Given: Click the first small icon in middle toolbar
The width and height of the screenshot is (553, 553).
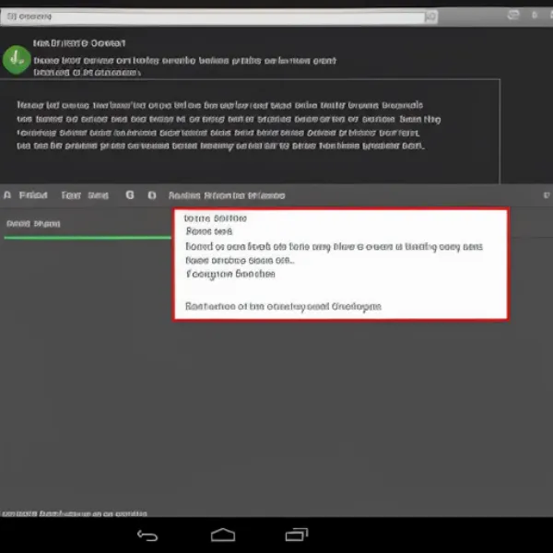Looking at the screenshot, I should [x=129, y=195].
